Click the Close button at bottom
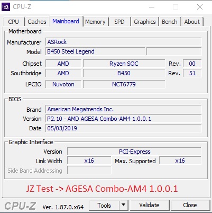Viewport: 212px width, 213px height. 190,205
